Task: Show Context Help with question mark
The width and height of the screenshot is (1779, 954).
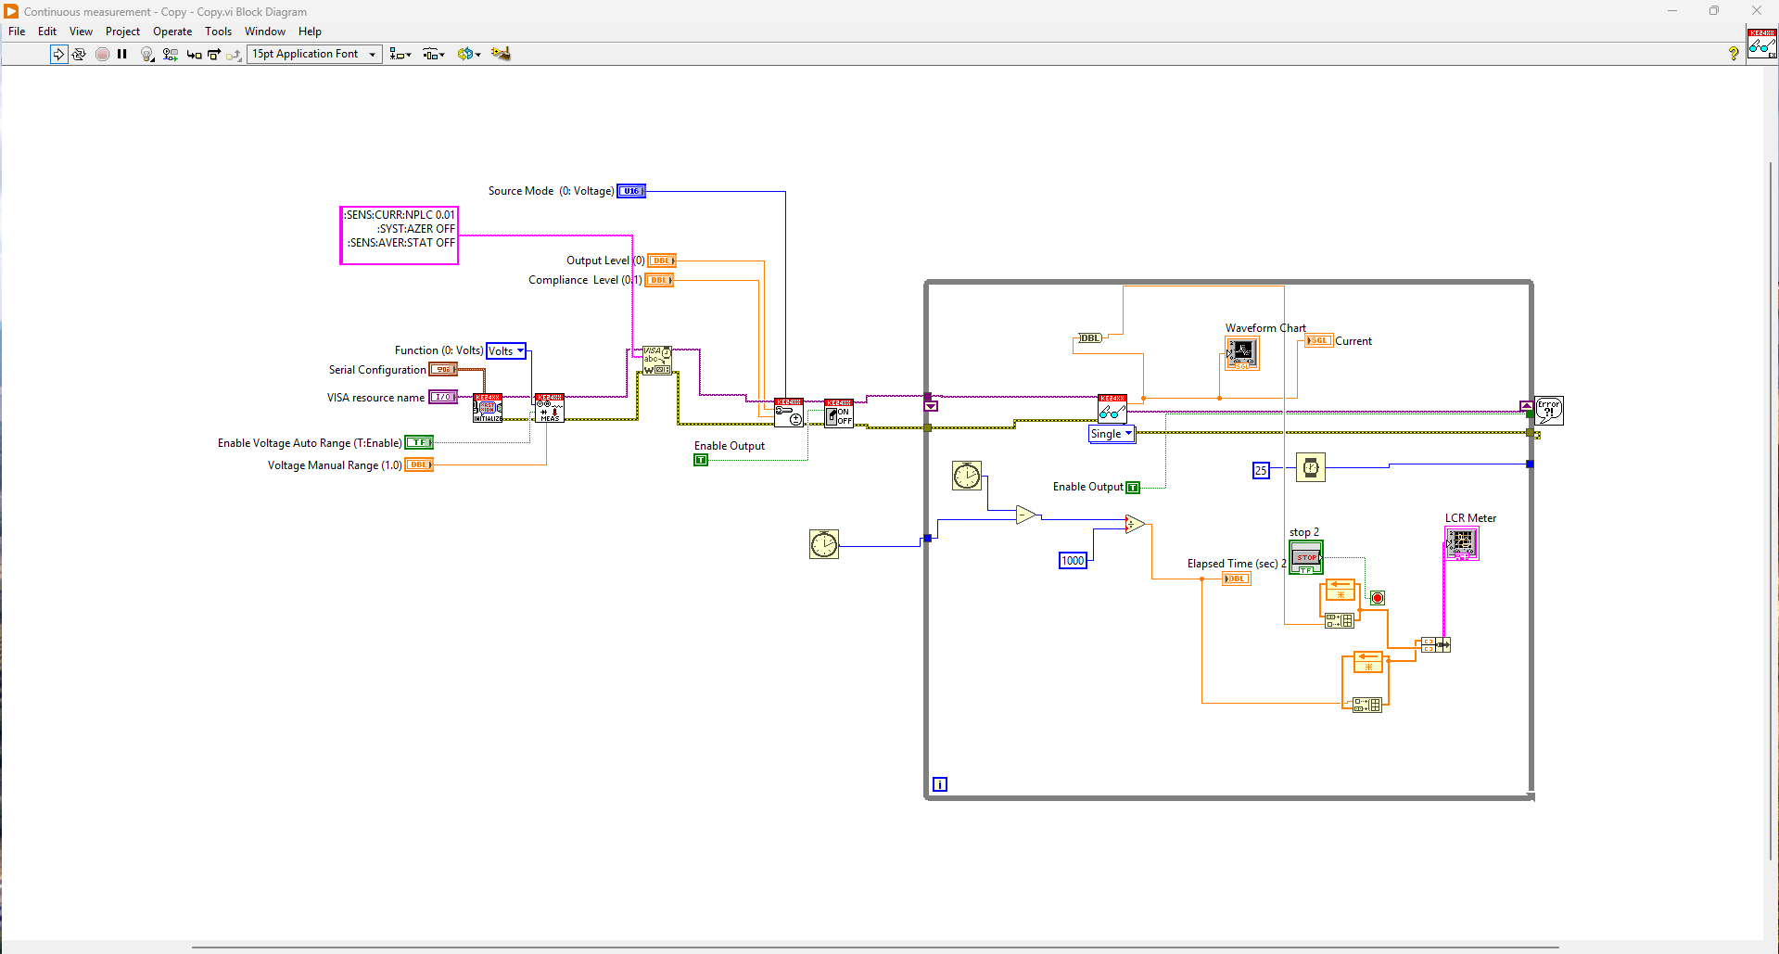Action: tap(1734, 54)
